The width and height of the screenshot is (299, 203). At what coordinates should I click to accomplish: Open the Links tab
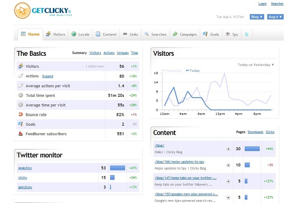[131, 34]
